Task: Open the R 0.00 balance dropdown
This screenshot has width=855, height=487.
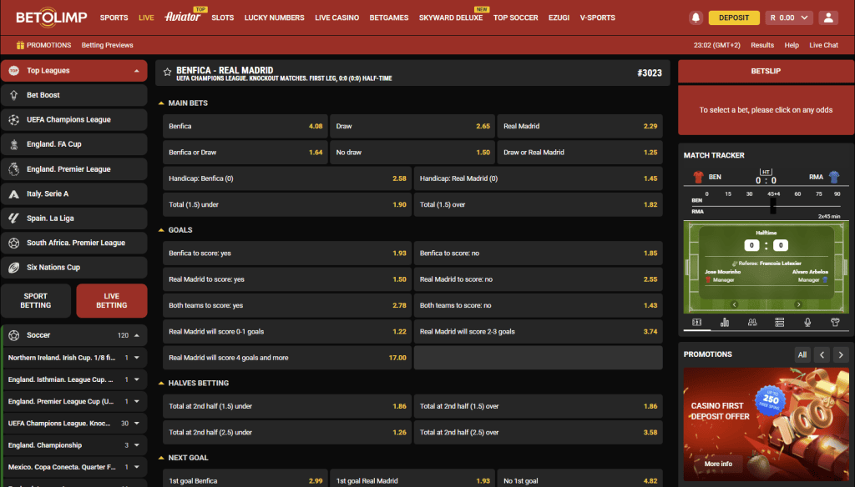Action: coord(789,18)
